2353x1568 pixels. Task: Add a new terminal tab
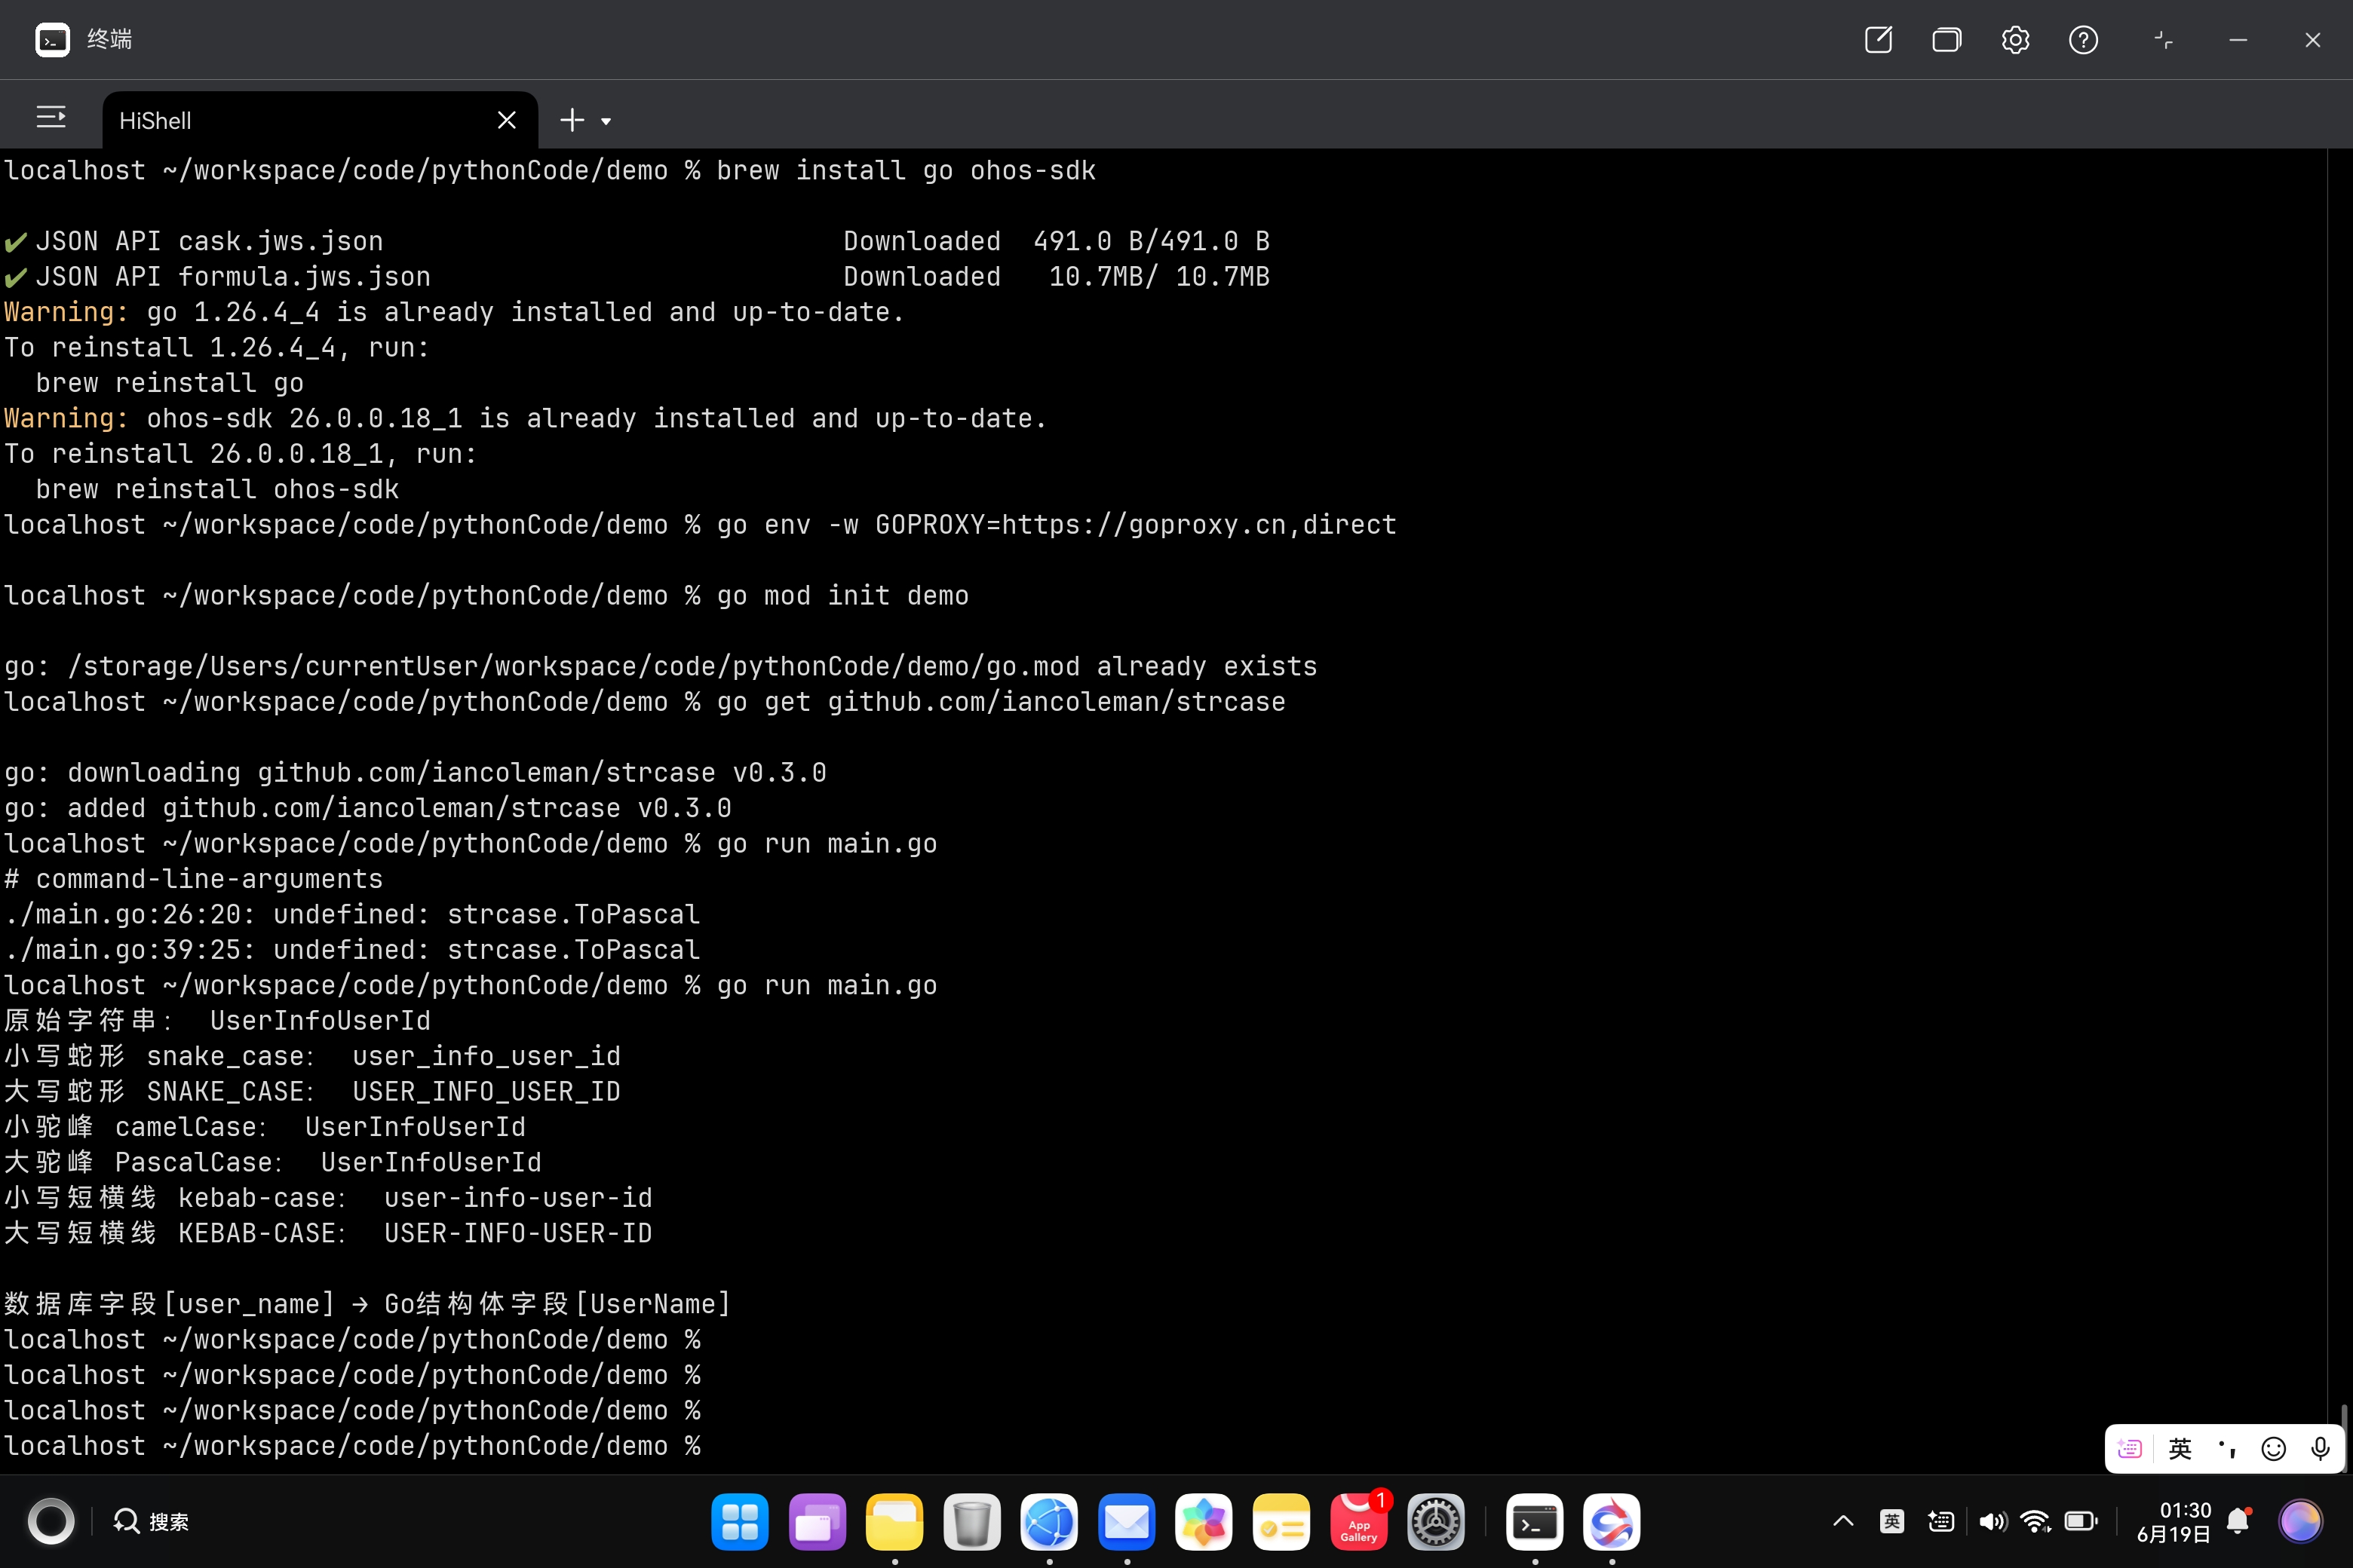click(571, 120)
